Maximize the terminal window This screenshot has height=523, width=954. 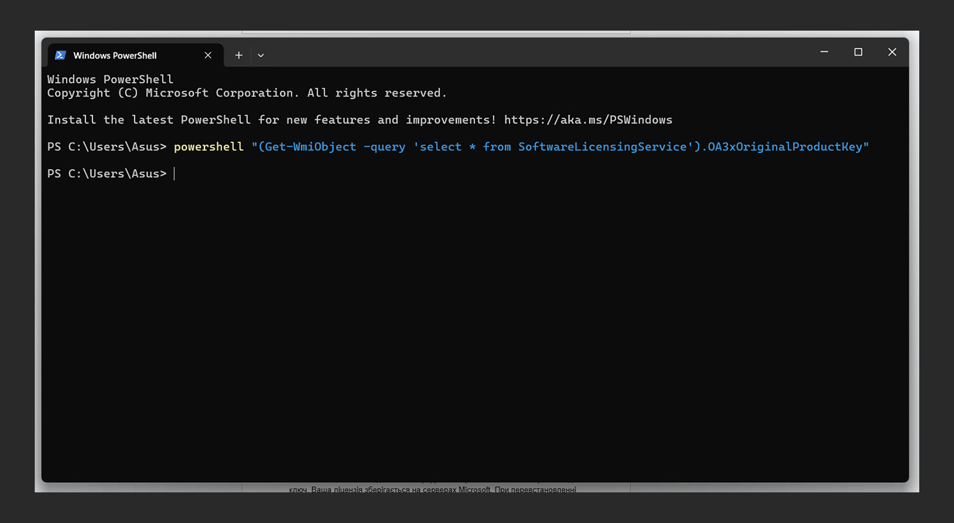858,52
